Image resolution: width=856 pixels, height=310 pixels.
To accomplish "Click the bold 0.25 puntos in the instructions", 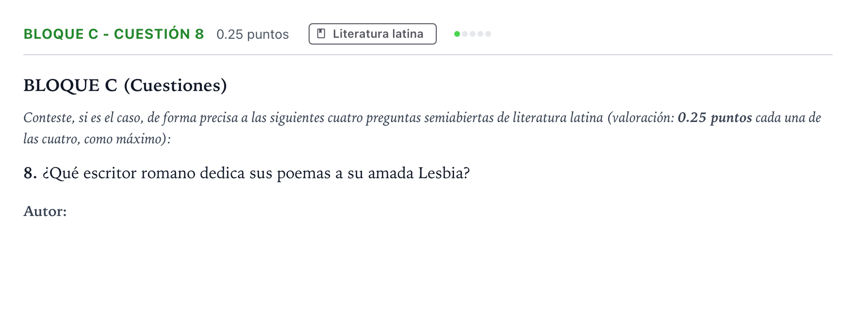I will [x=715, y=118].
